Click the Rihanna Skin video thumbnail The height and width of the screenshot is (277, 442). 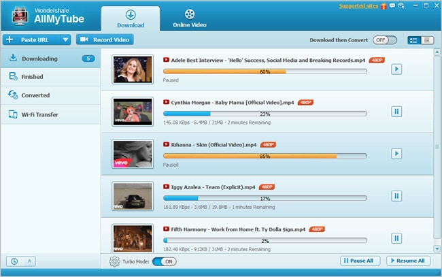click(x=133, y=154)
